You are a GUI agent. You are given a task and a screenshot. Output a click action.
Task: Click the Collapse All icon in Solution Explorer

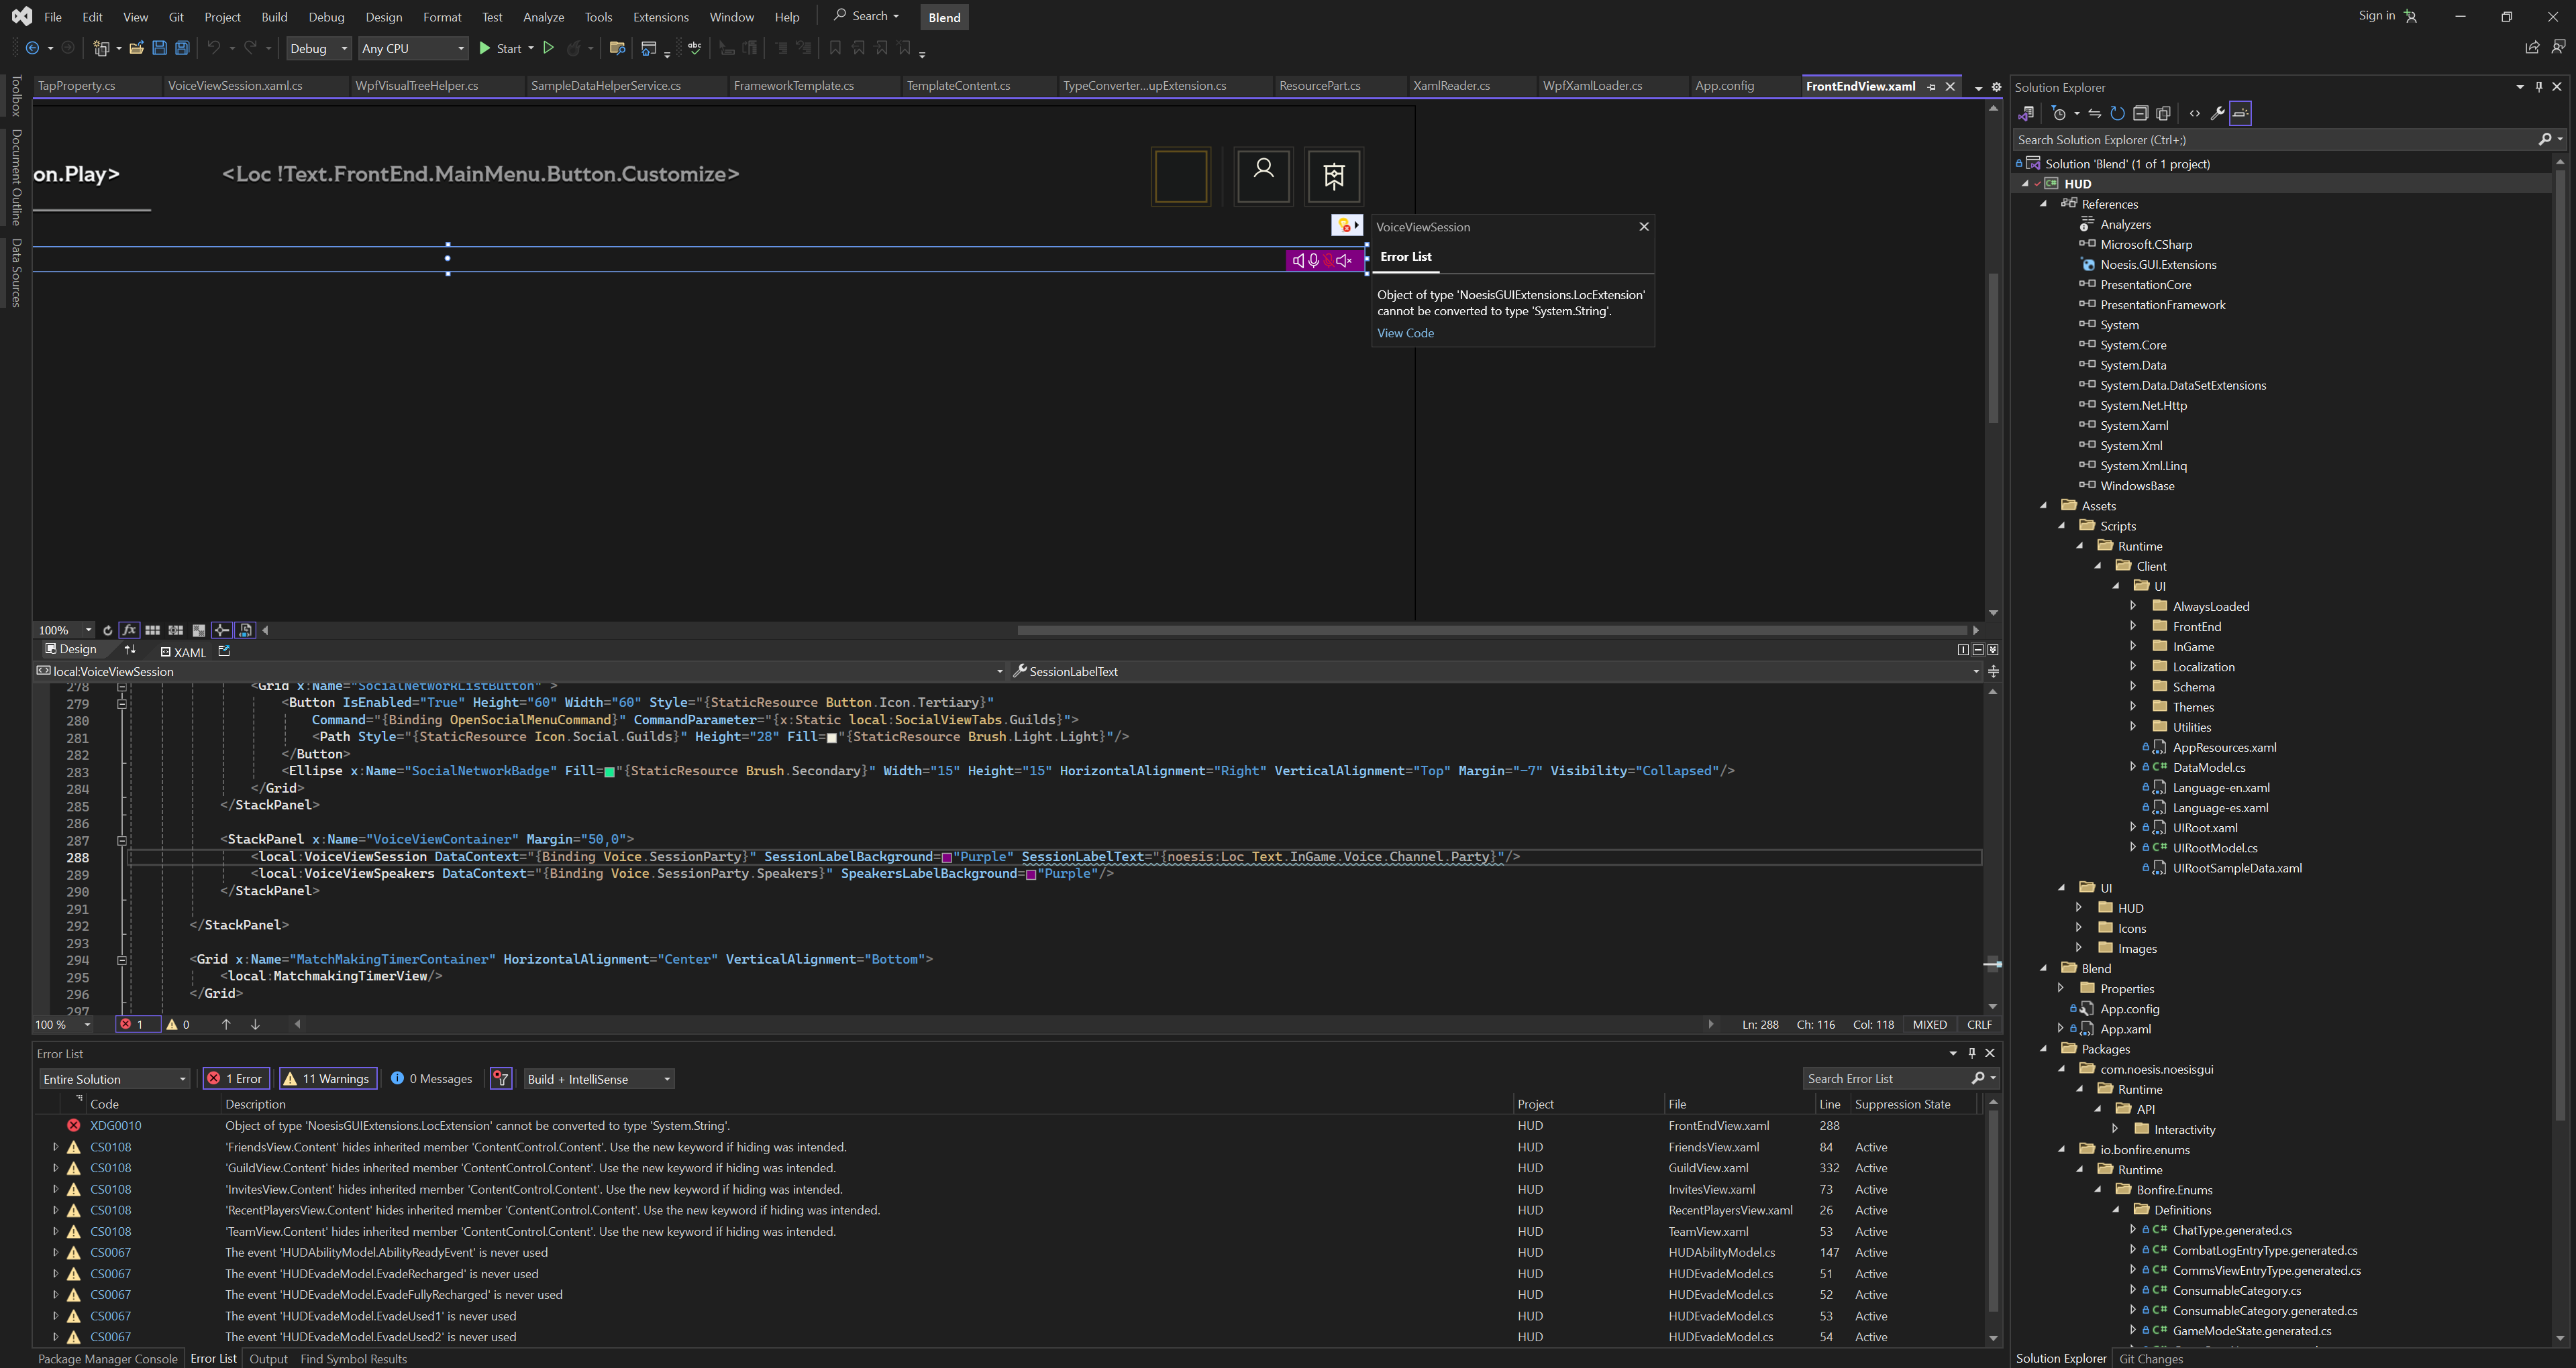click(x=2141, y=114)
